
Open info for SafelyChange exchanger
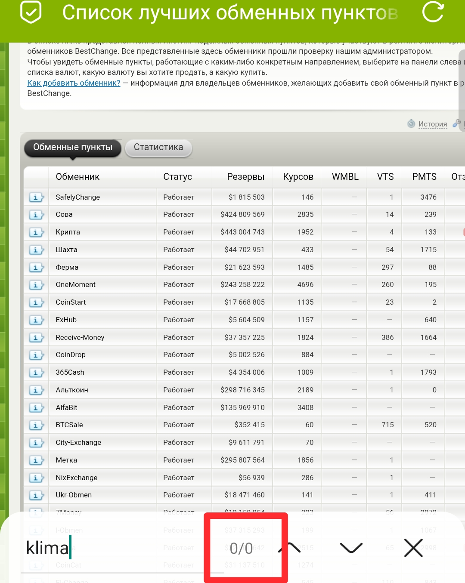pos(36,197)
